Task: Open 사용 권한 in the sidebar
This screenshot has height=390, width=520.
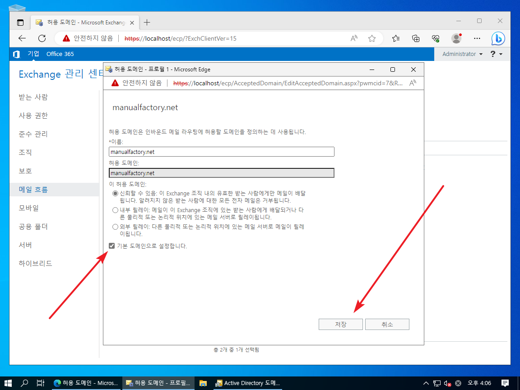Action: tap(33, 116)
